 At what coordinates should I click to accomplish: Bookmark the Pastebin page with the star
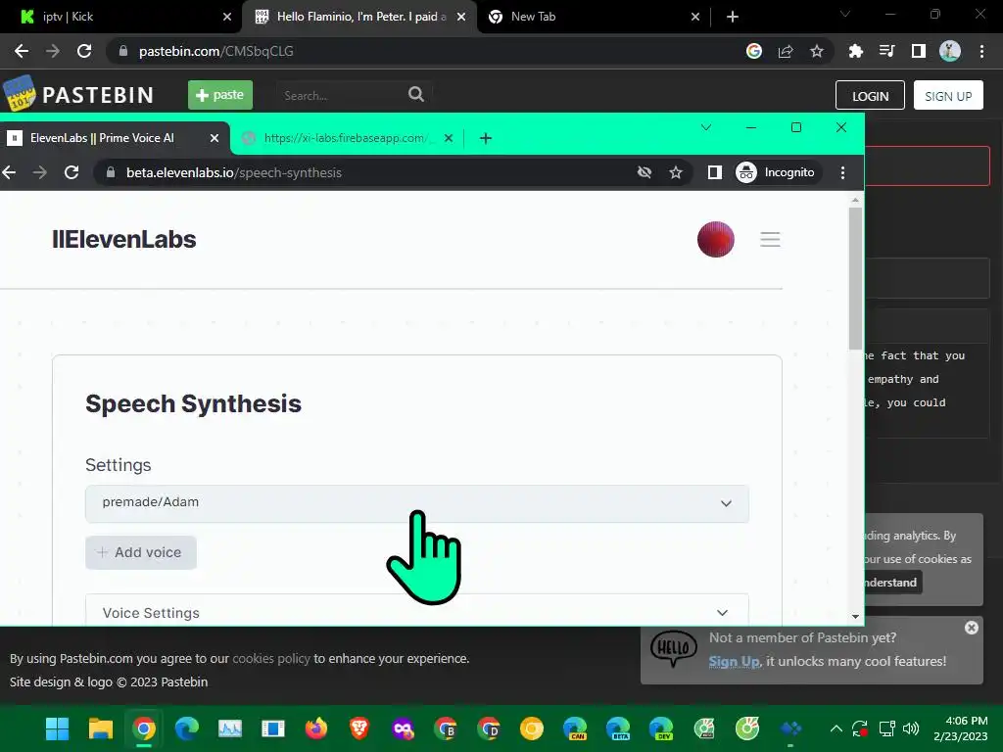pos(817,51)
